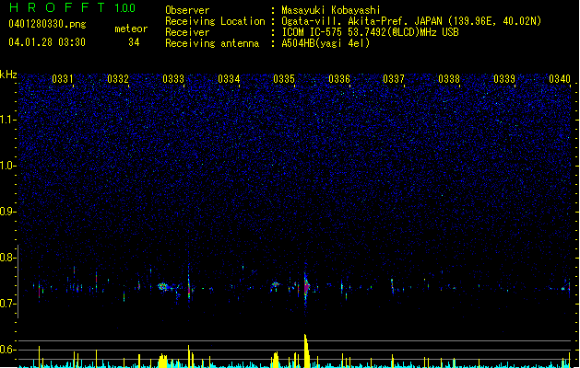Click the 1.1 frequency axis label
The width and height of the screenshot is (580, 368).
[x=7, y=120]
